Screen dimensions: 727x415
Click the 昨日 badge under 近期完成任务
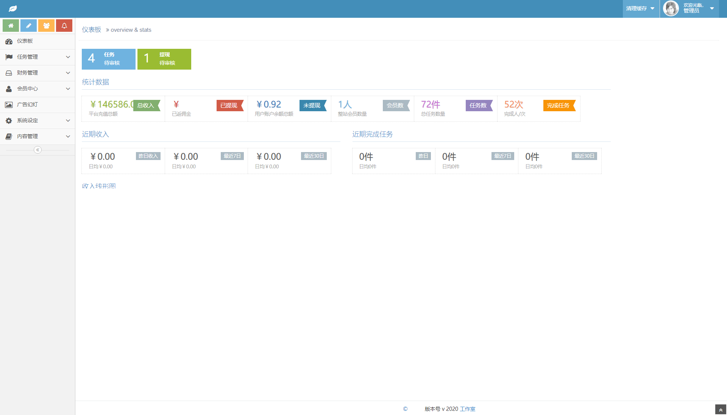tap(423, 156)
